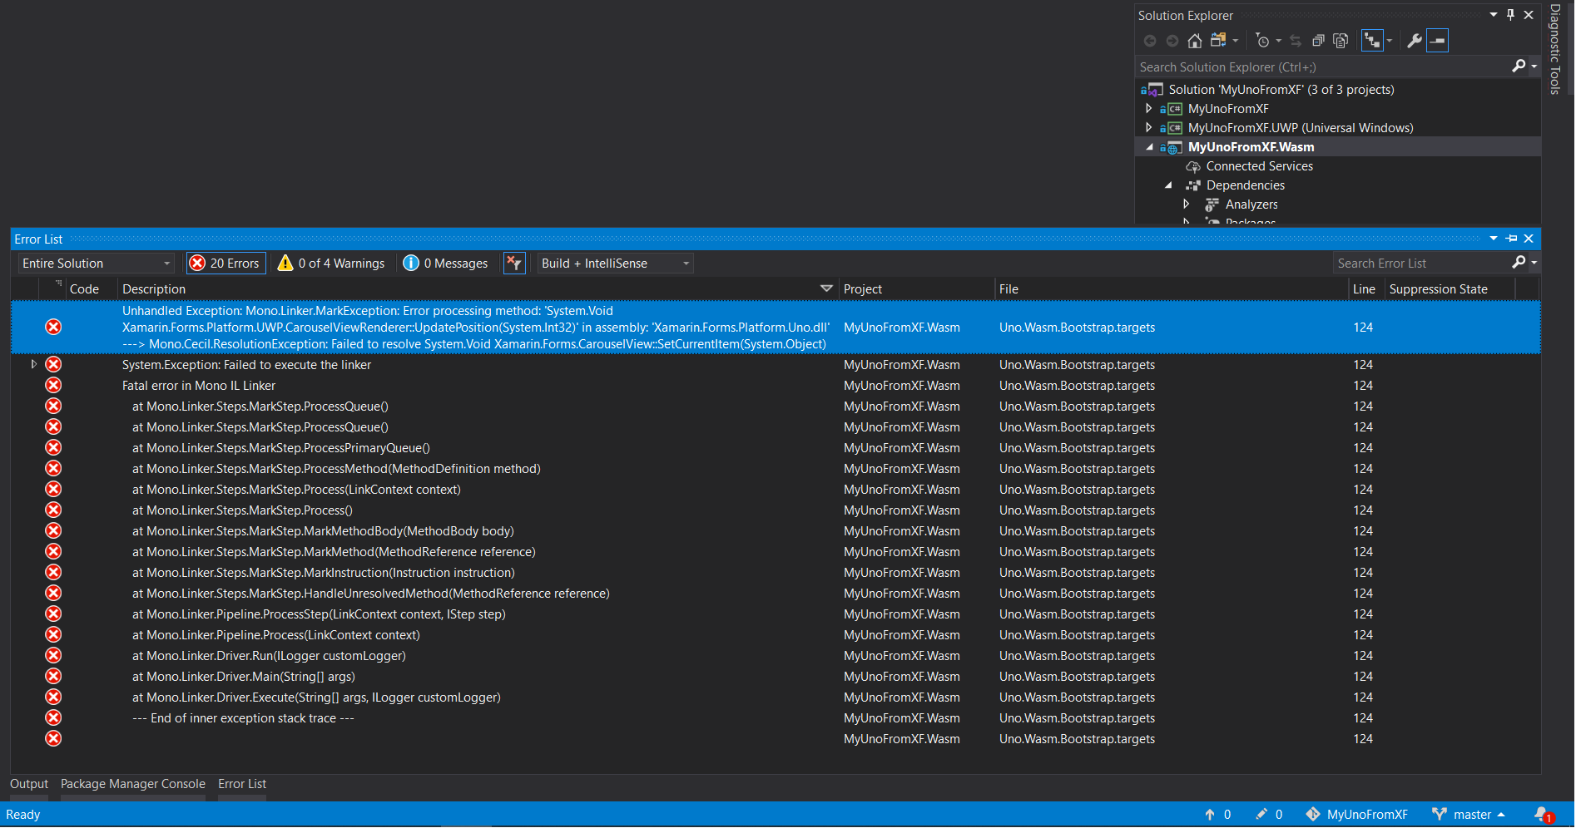Click unpushed commits up-arrow in status bar
1576x828 pixels.
click(x=1210, y=815)
